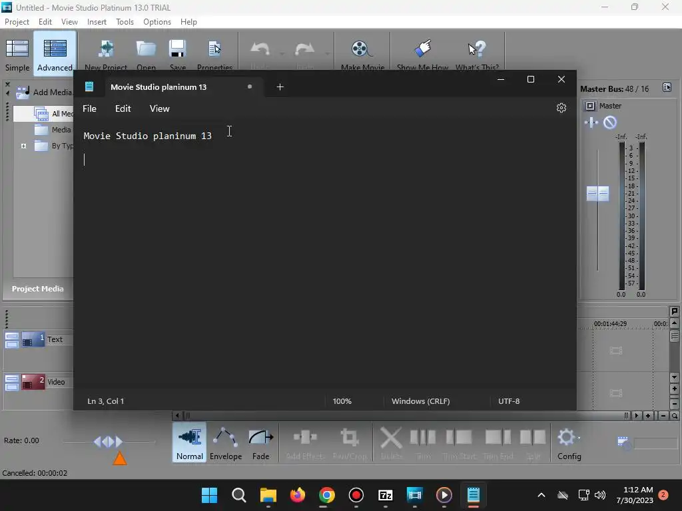Open Notepad's File menu
682x511 pixels.
pos(90,108)
